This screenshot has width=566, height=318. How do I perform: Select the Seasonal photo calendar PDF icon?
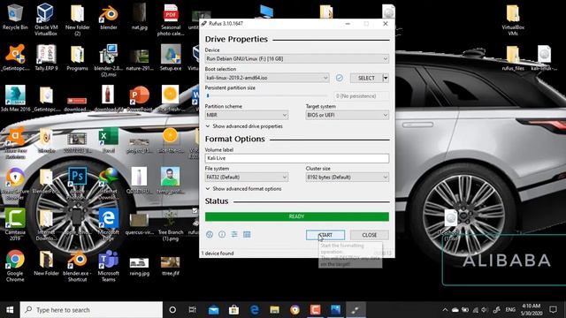pyautogui.click(x=171, y=19)
